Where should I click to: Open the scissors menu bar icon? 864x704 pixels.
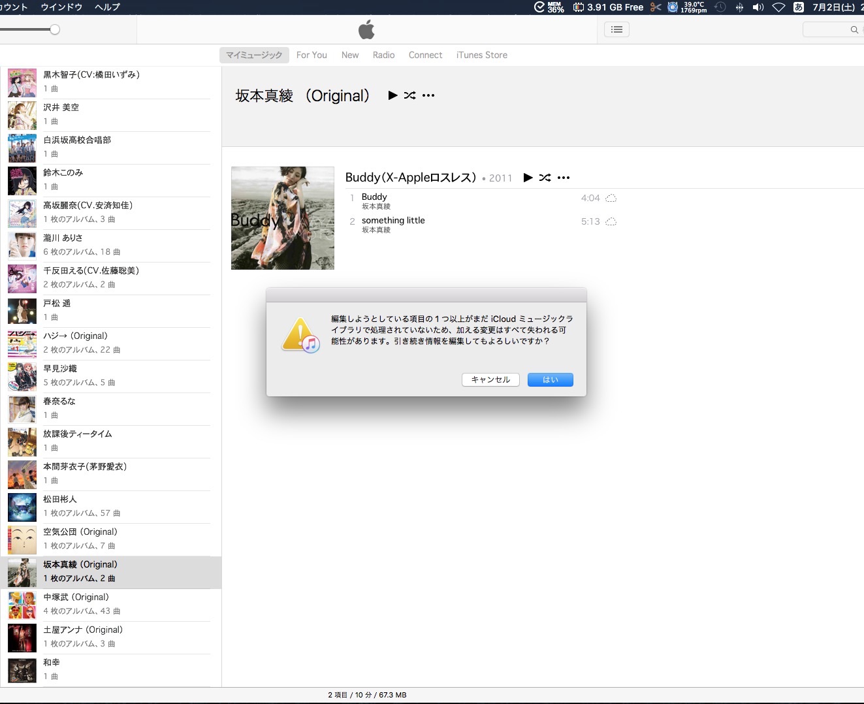click(x=656, y=7)
